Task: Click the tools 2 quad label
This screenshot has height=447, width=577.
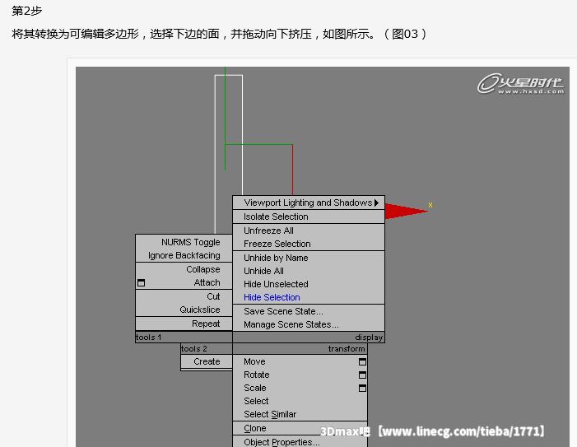Action: (x=194, y=349)
